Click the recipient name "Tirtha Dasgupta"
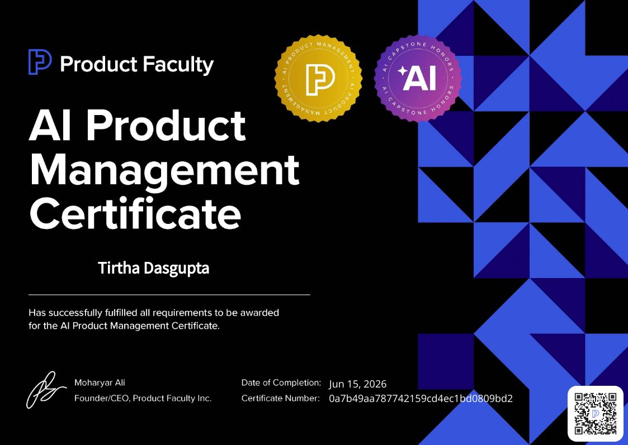This screenshot has width=628, height=445. coord(154,268)
